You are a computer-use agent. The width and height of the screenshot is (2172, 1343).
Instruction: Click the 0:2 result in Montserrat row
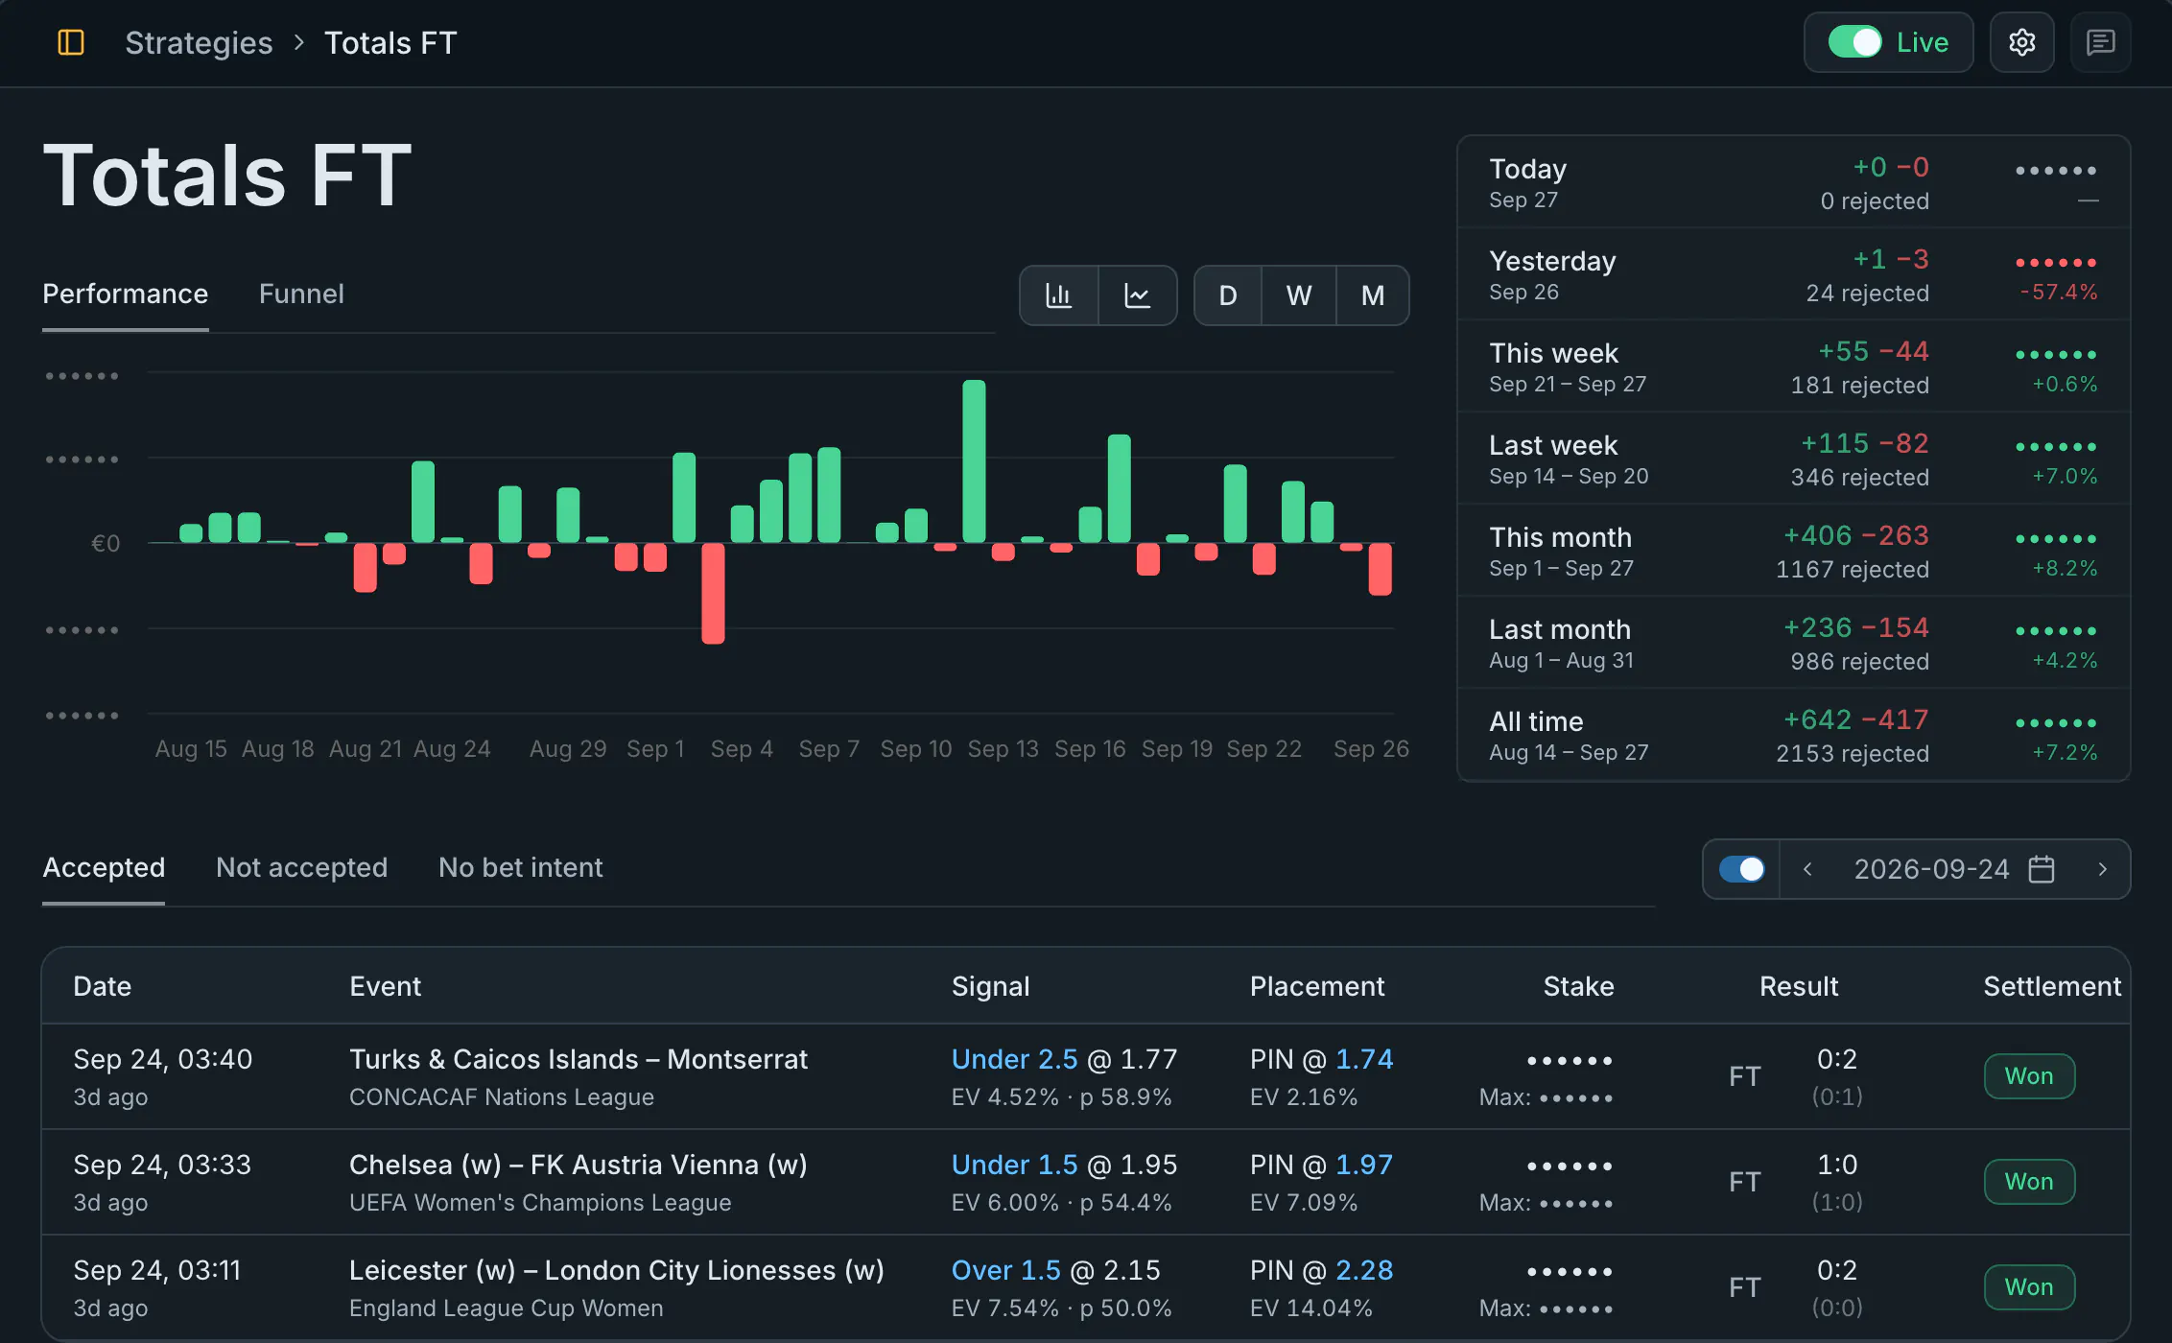[1836, 1059]
